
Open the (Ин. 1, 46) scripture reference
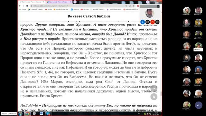tap(45, 72)
